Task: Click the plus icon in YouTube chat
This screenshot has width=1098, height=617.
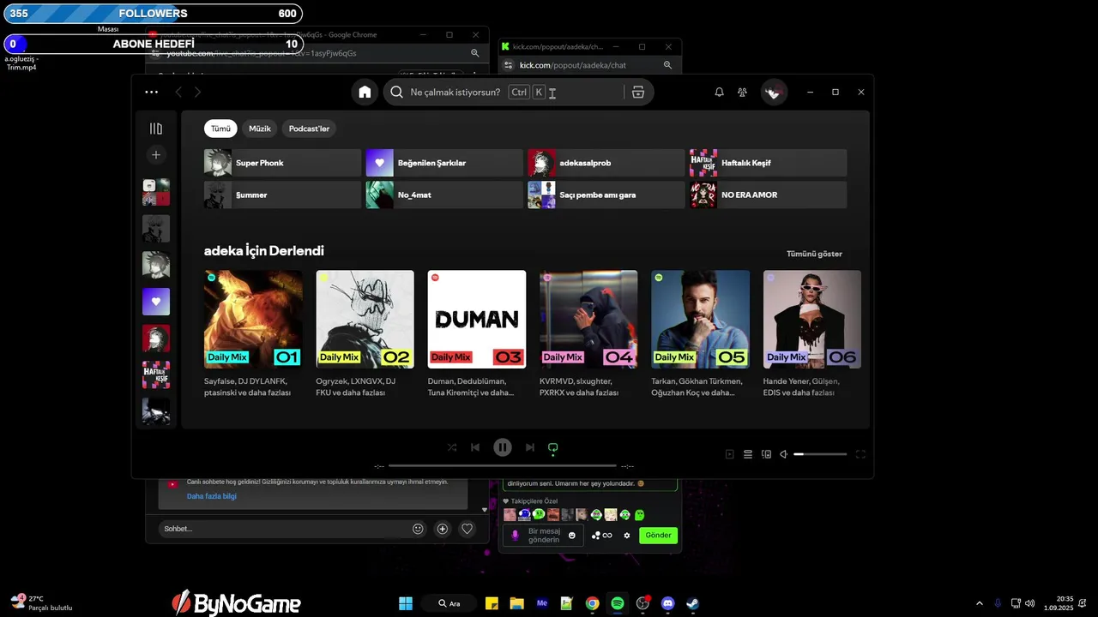Action: click(443, 529)
